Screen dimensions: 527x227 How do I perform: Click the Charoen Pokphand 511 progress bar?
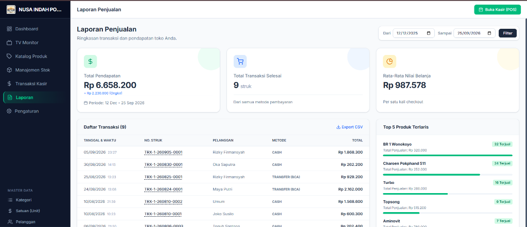point(448,175)
